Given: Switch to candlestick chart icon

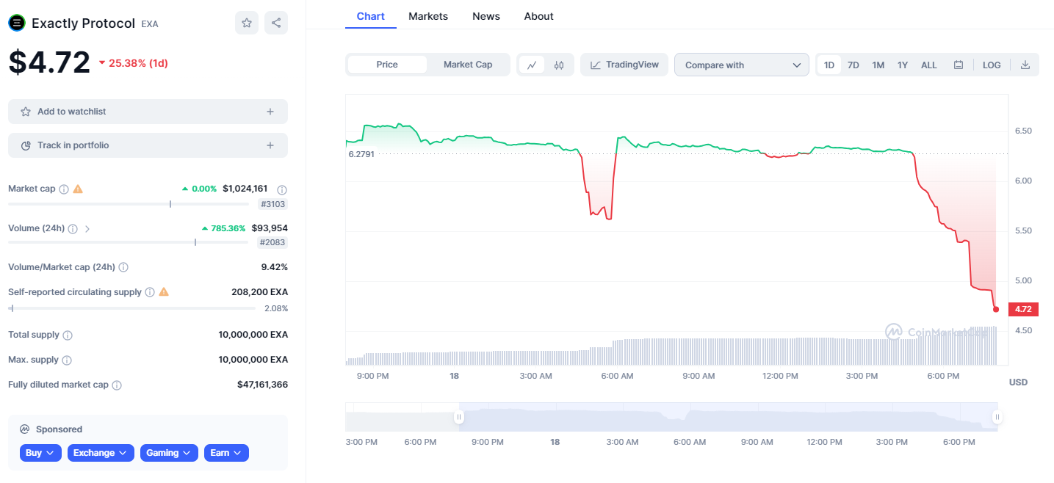Looking at the screenshot, I should (559, 65).
